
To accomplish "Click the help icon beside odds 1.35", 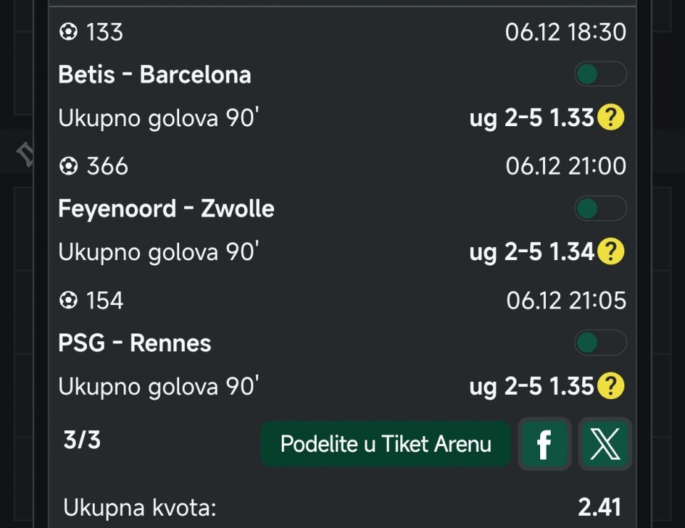I will pos(610,386).
